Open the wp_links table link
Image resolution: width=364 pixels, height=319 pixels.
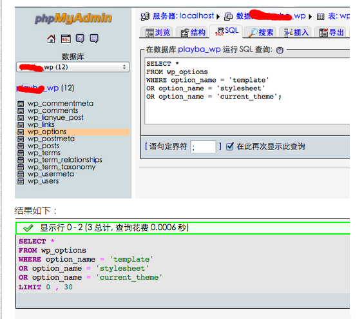click(41, 125)
